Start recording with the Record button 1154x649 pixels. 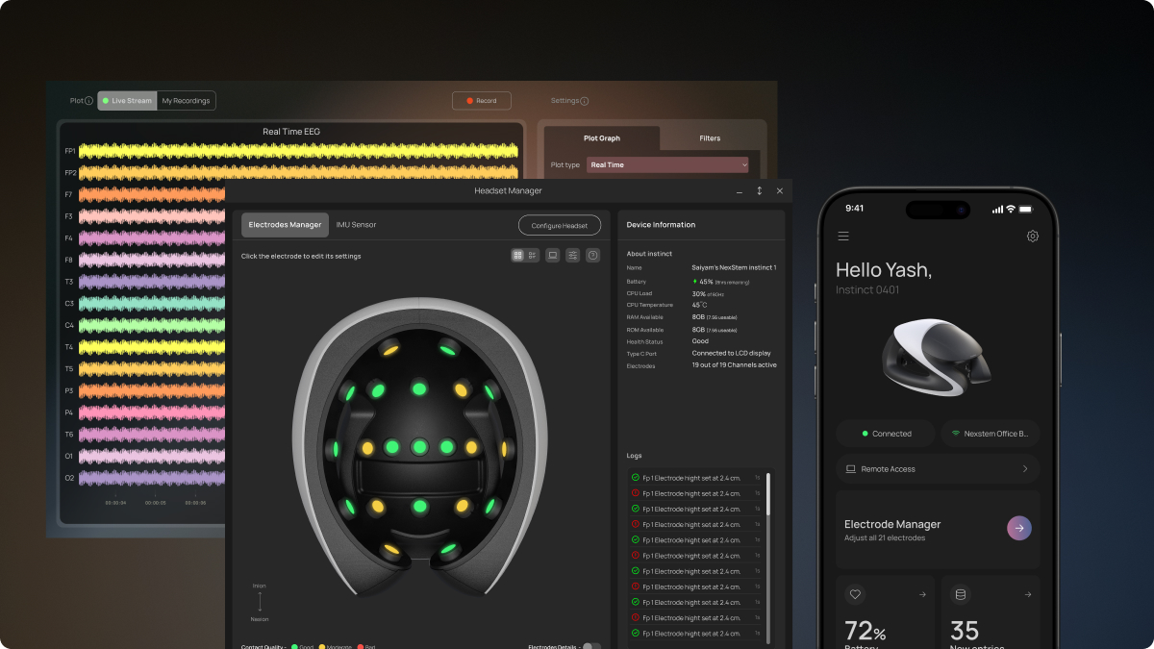[482, 101]
